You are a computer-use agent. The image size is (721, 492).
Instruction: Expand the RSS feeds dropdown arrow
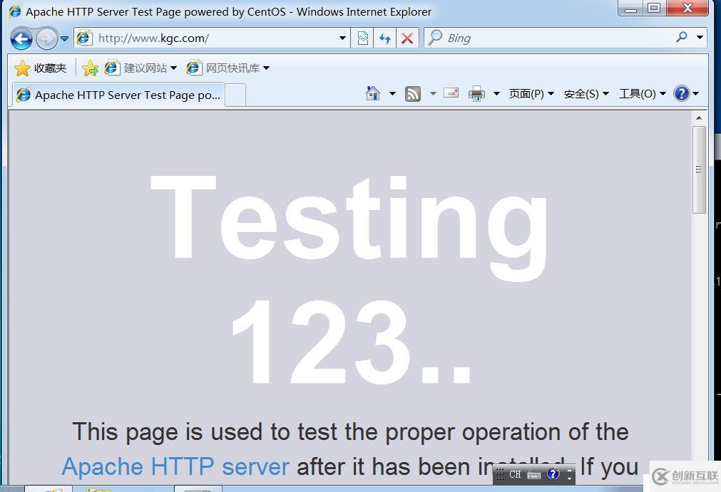point(433,93)
